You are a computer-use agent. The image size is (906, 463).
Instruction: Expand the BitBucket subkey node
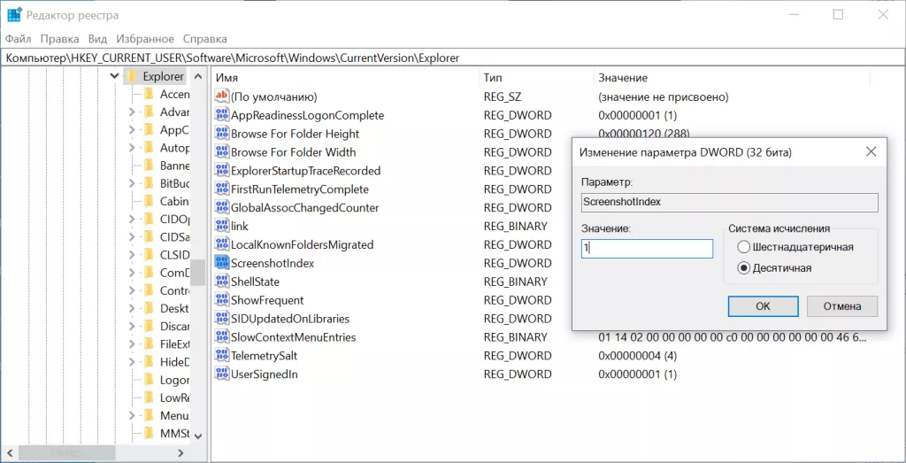tap(132, 183)
